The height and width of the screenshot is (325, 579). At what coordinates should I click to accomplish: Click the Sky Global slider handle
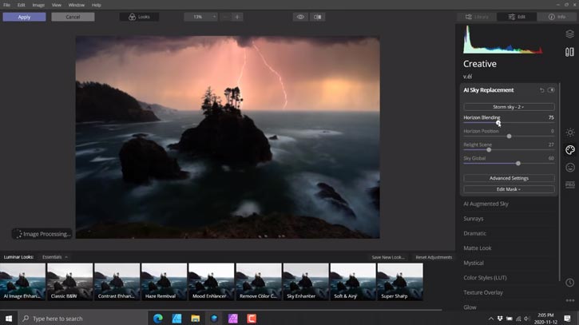click(518, 163)
